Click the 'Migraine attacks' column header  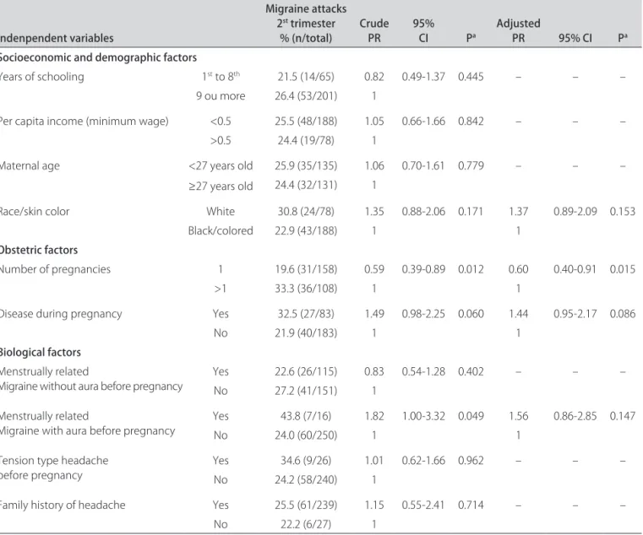[306, 8]
